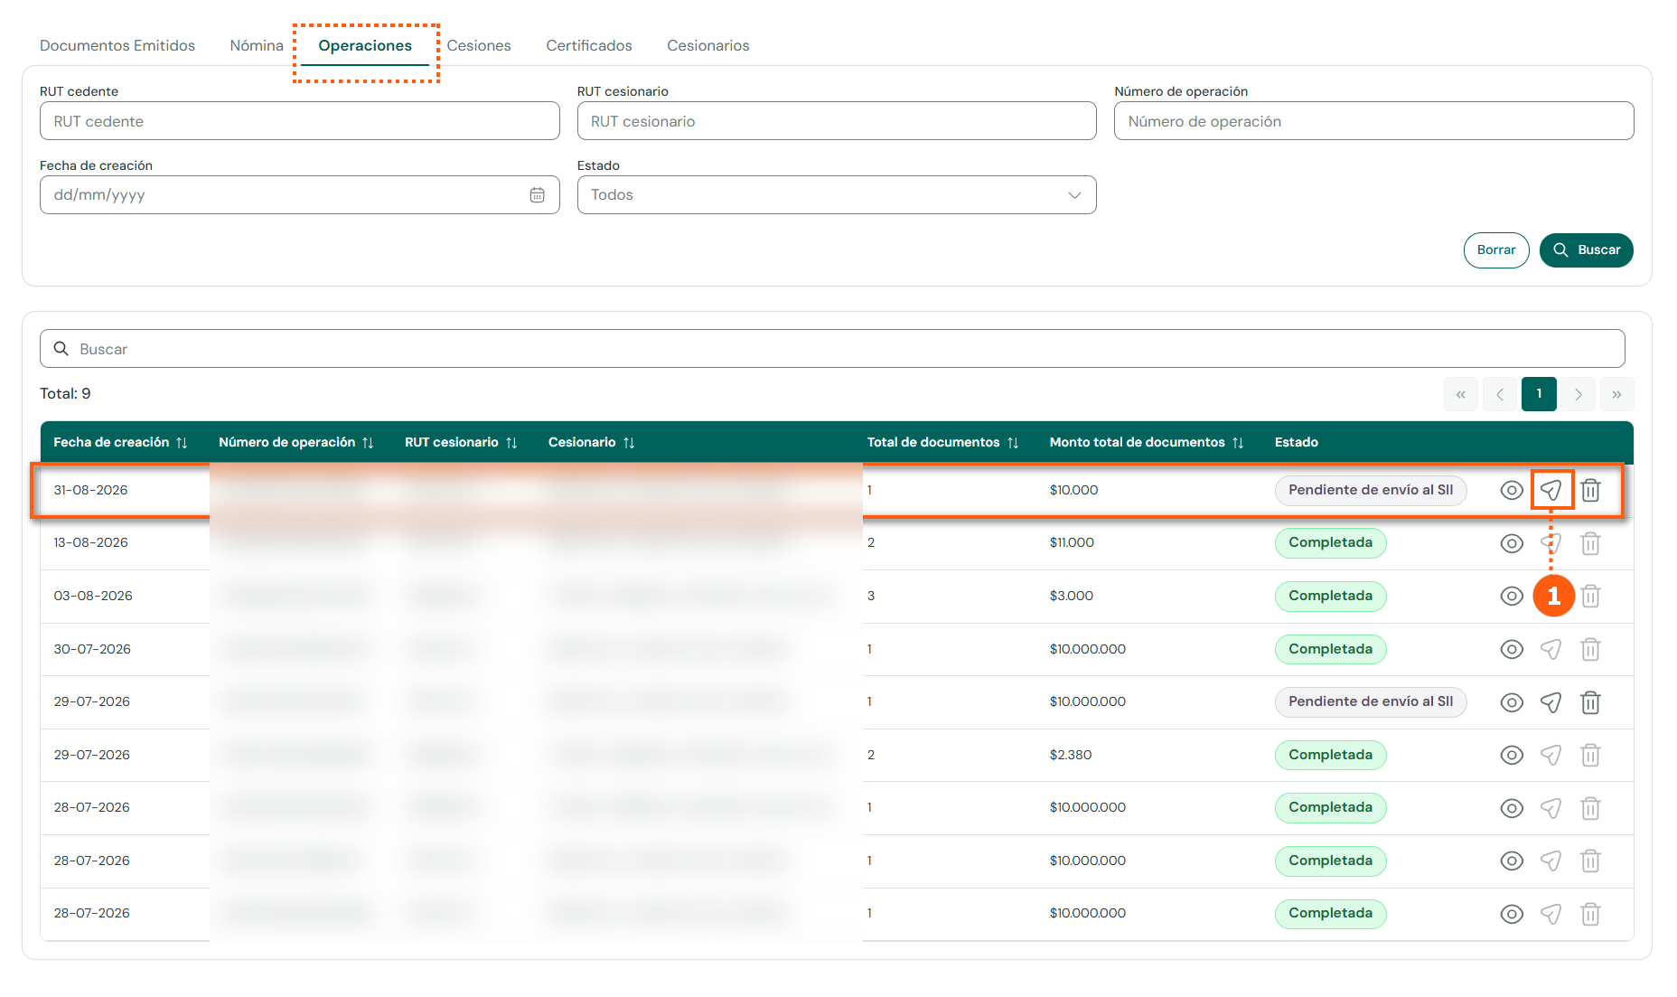
Task: Switch to the Documentos Emitidos tab
Action: [117, 46]
